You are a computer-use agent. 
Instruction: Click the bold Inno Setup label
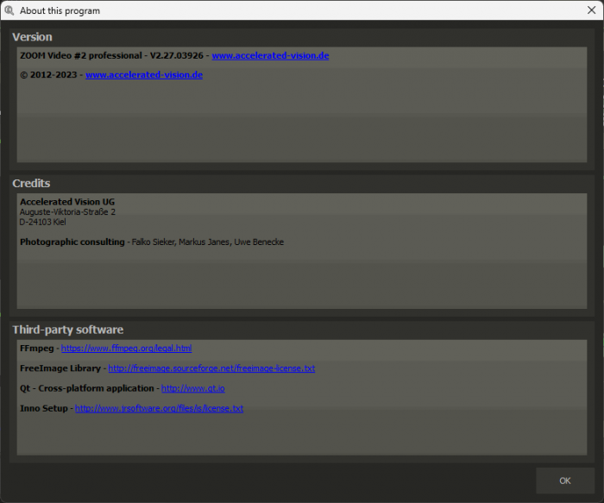click(x=43, y=408)
